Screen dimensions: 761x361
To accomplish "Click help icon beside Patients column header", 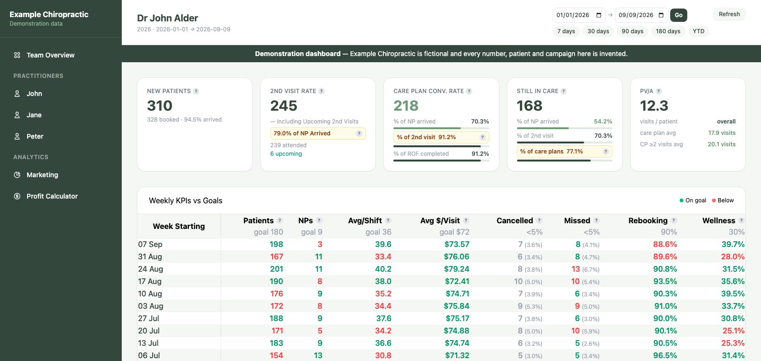I will (280, 220).
